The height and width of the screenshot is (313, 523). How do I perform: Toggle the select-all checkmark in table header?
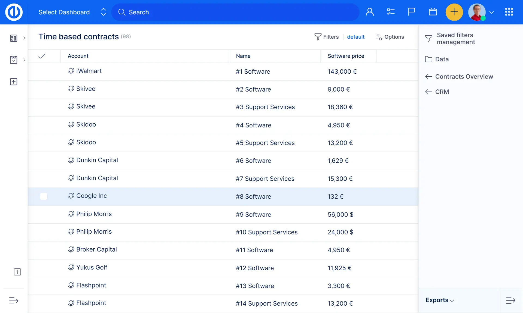tap(42, 56)
